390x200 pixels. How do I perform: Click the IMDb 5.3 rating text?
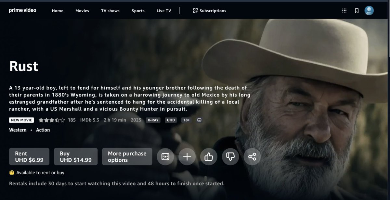[89, 120]
